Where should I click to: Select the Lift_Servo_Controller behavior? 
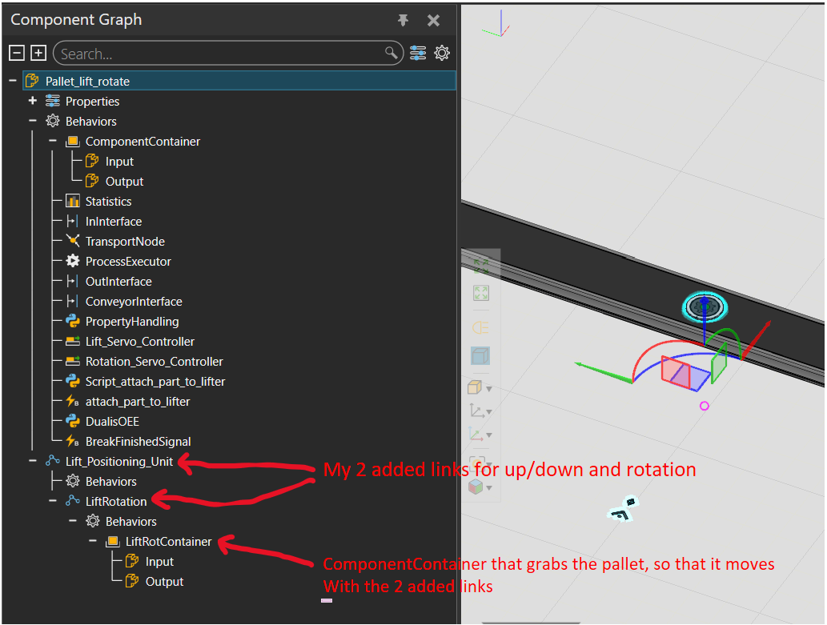point(140,342)
